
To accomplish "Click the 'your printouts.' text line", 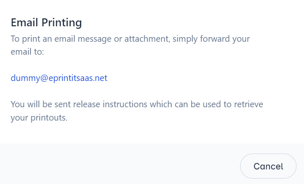I will click(39, 118).
